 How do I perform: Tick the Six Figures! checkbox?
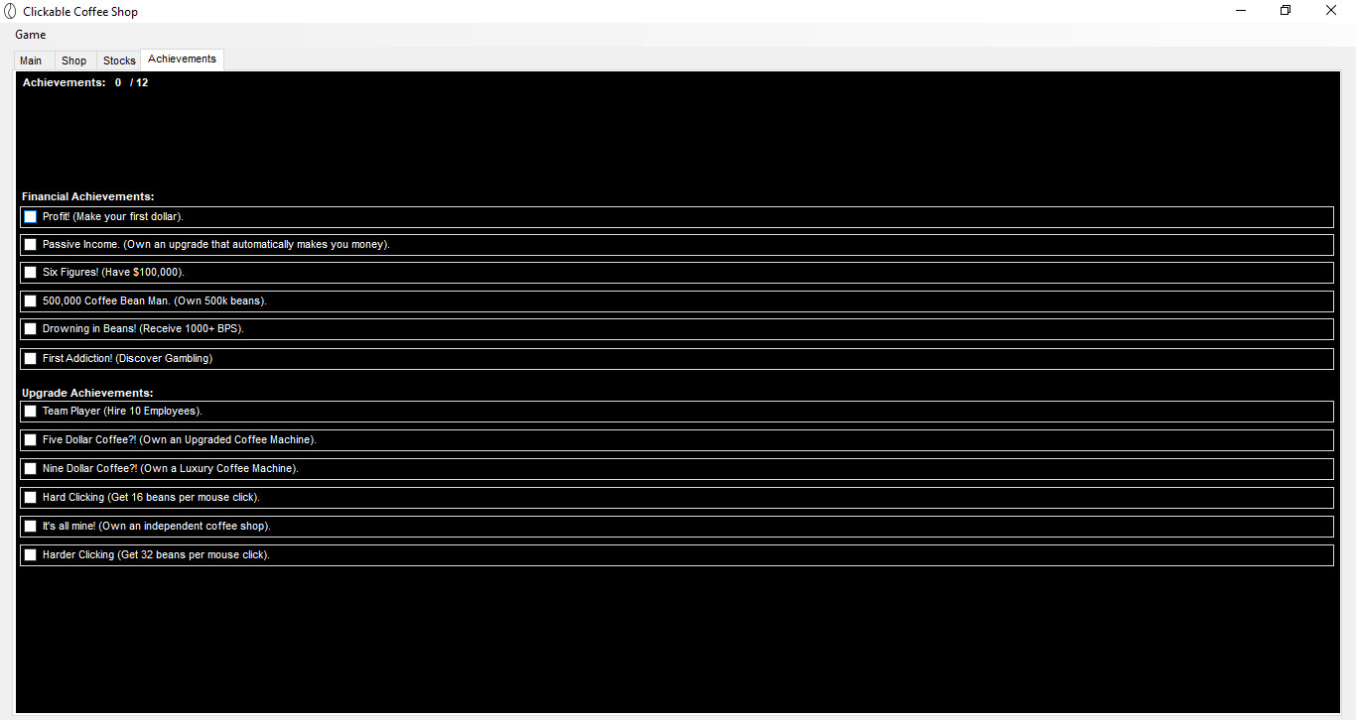click(30, 272)
